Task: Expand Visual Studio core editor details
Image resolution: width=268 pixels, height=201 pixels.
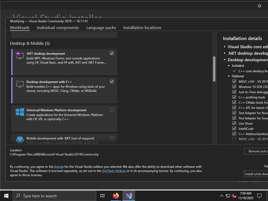Action: coord(225,47)
